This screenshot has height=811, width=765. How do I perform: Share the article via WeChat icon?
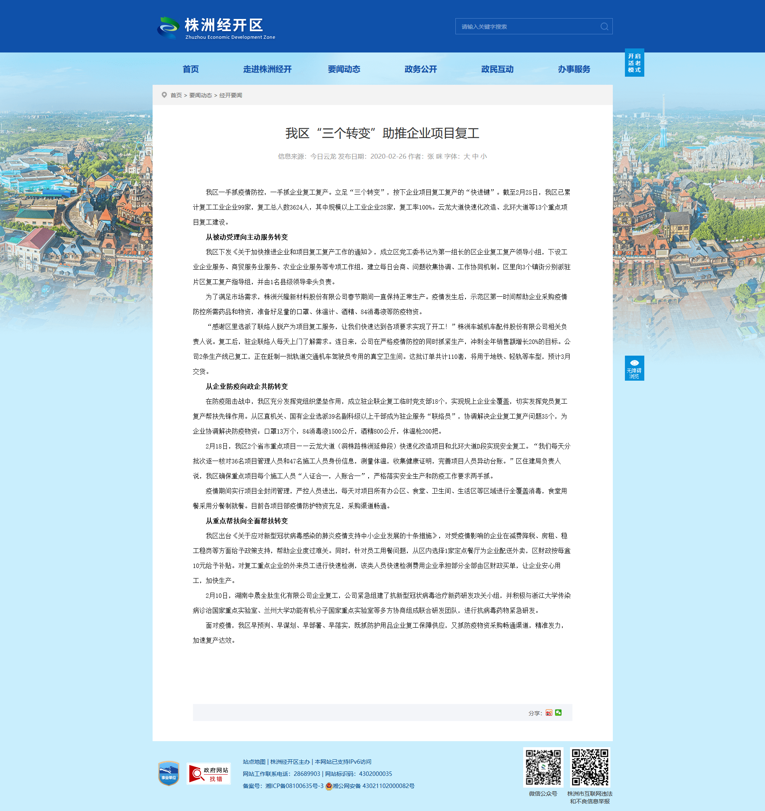[559, 712]
